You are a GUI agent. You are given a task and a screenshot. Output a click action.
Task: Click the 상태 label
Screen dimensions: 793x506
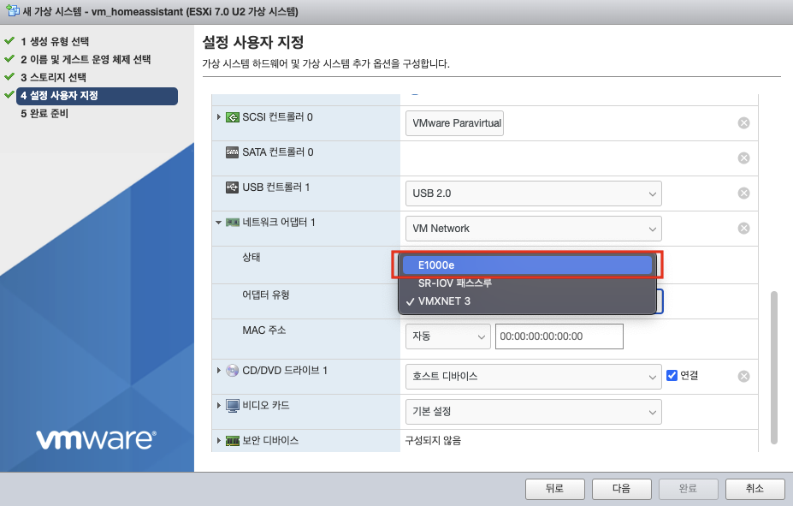pos(252,257)
